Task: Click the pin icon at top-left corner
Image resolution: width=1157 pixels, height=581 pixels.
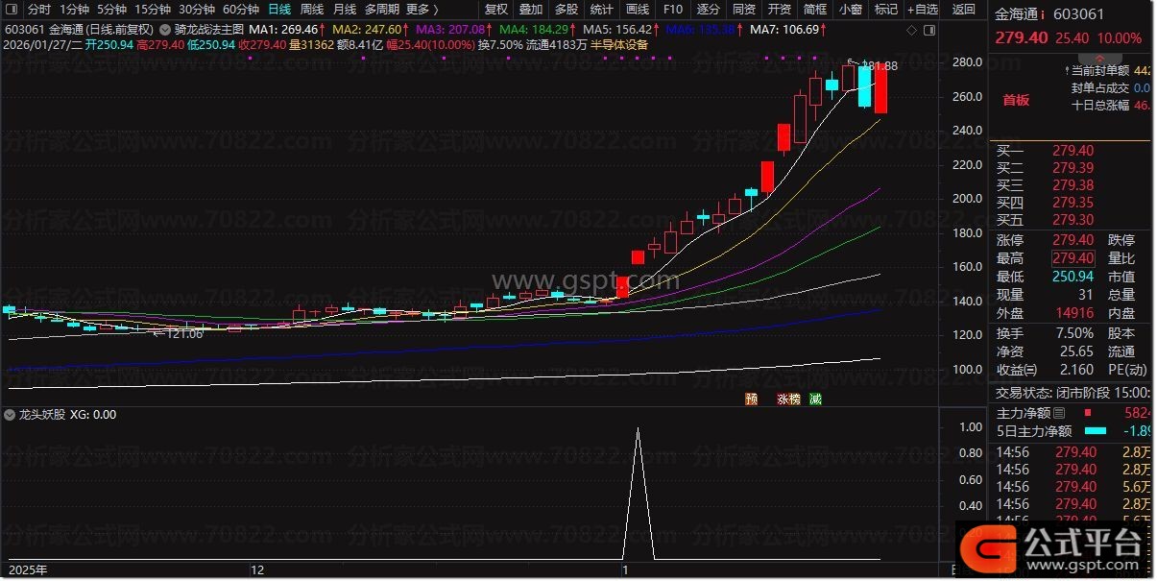Action: pyautogui.click(x=12, y=10)
